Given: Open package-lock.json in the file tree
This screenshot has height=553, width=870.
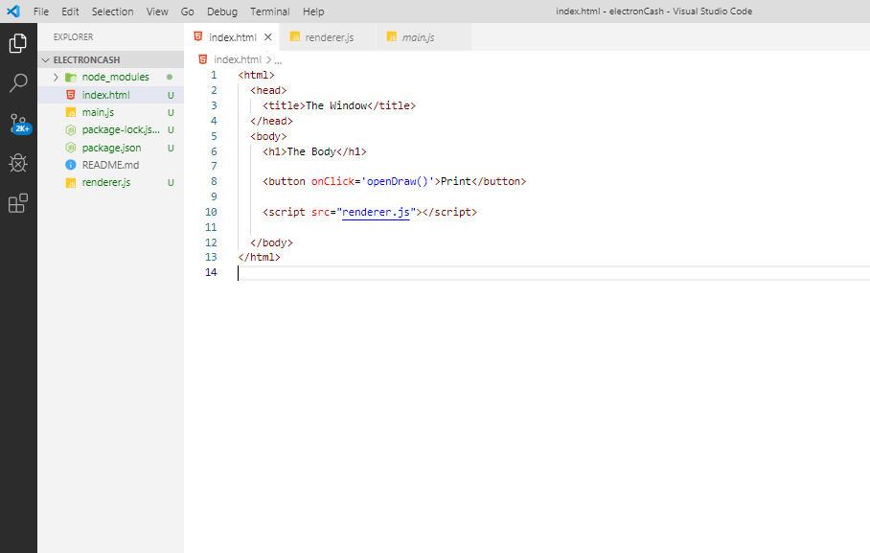Looking at the screenshot, I should pyautogui.click(x=121, y=130).
